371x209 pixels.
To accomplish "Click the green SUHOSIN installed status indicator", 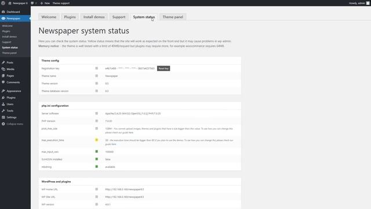I will (x=97, y=159).
